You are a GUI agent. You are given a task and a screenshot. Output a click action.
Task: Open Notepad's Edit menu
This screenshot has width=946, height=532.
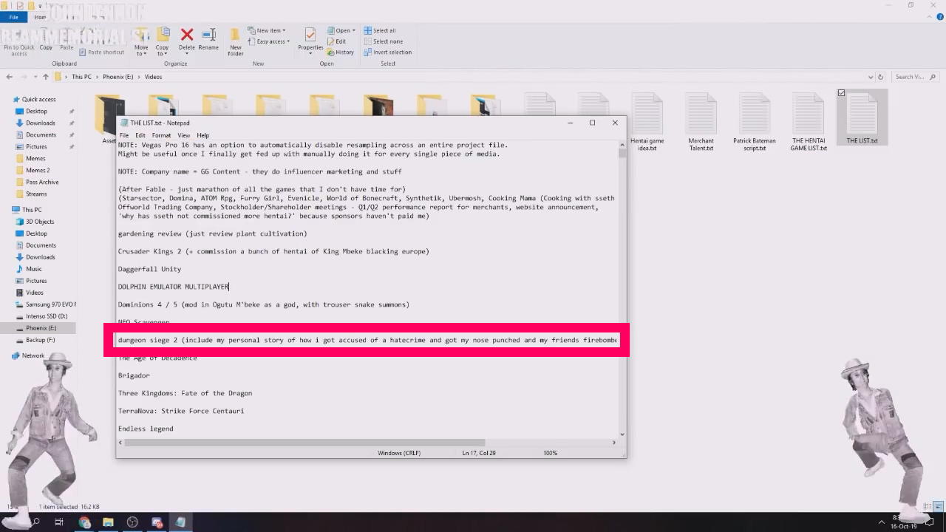140,136
